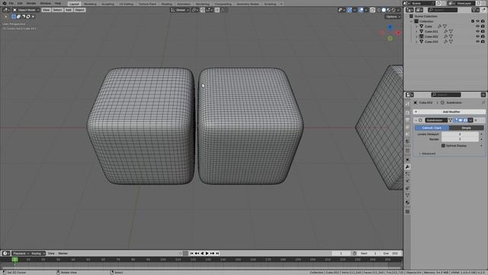
Task: Expand the Cube.003 outliner row
Action: point(416,41)
